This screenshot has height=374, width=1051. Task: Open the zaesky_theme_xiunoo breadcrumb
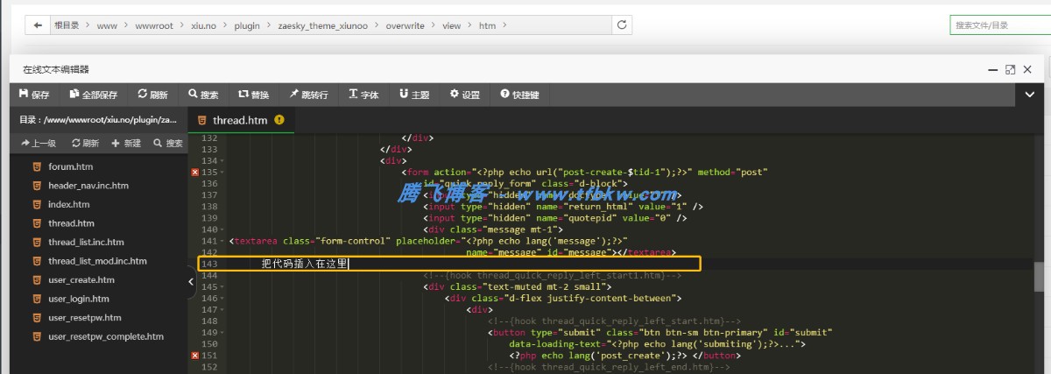point(323,25)
